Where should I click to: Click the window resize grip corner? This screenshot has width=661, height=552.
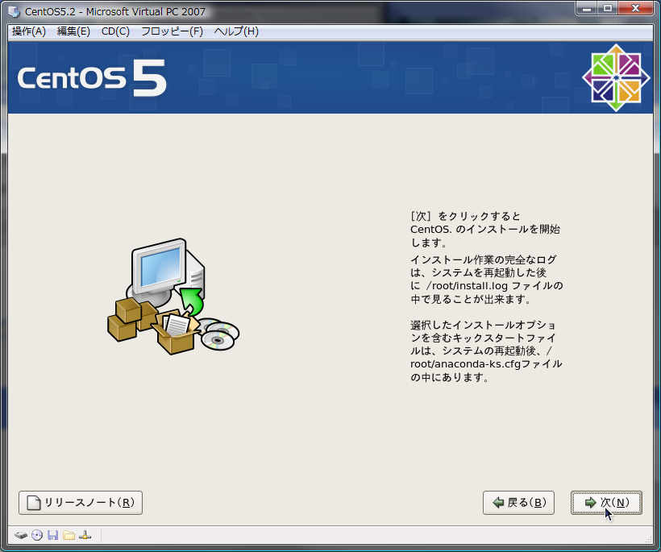(649, 539)
